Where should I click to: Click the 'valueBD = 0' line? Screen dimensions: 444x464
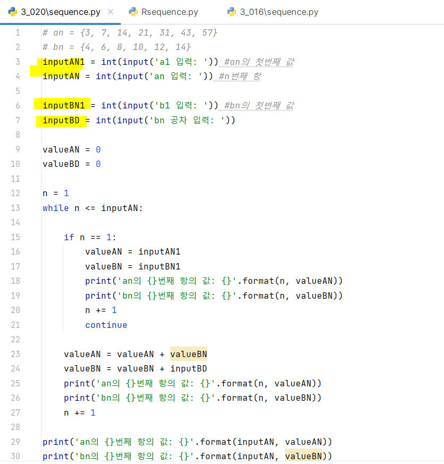pyautogui.click(x=72, y=164)
